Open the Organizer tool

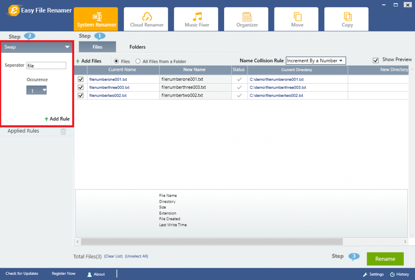[x=246, y=19]
